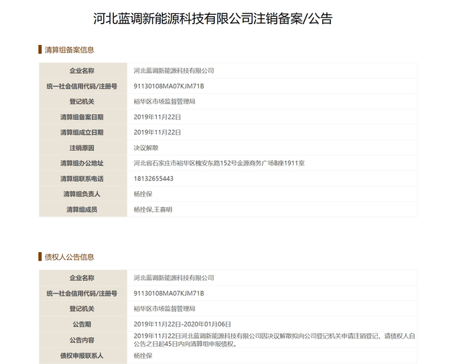469x364 pixels.
Task: Select 杨拴保 in the 债权申报联系人 row
Action: pos(143,355)
